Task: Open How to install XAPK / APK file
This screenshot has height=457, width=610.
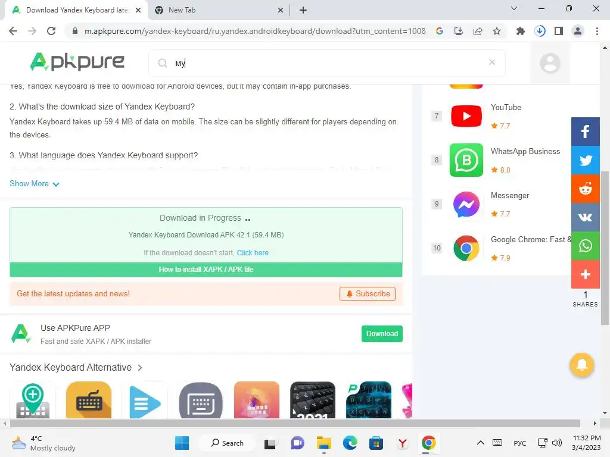Action: coord(206,270)
